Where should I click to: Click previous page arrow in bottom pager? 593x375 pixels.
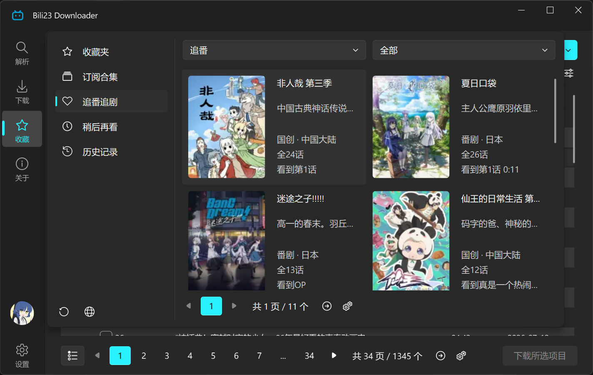pos(97,355)
